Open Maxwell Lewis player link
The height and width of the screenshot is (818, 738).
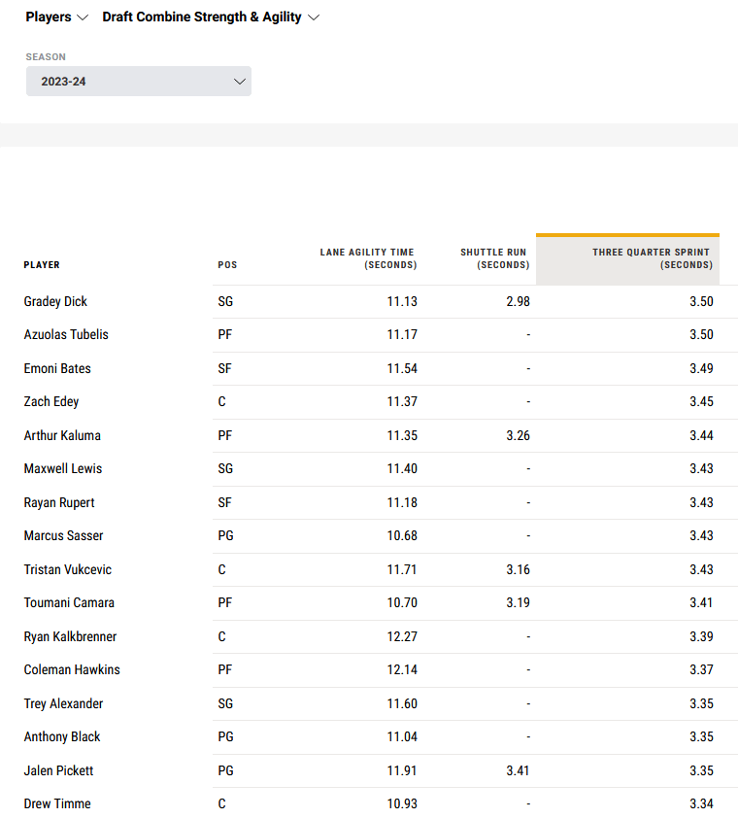63,468
